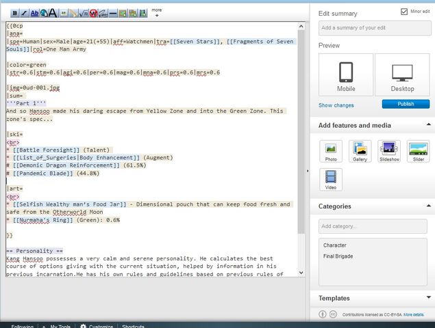This screenshot has height=328, width=435.
Task: Click the editor vertical scrollbar thumb
Action: 301,132
